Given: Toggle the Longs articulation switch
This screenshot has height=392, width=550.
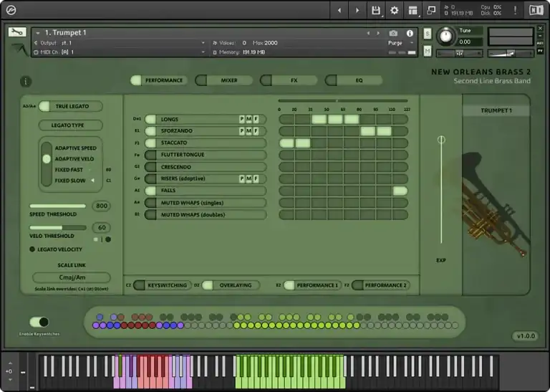Looking at the screenshot, I should point(150,119).
